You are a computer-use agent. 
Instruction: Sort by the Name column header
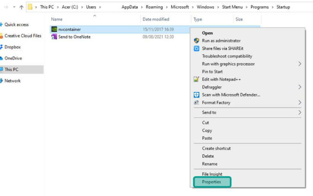(57, 19)
